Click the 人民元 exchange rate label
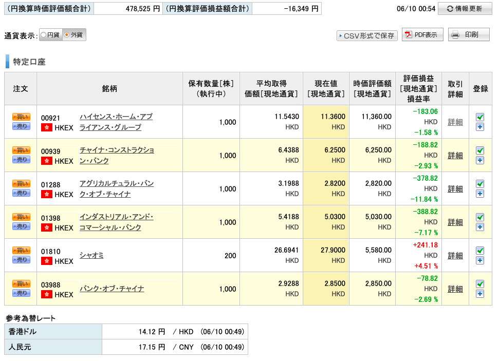Viewport: 499px width, 361px height. [20, 347]
